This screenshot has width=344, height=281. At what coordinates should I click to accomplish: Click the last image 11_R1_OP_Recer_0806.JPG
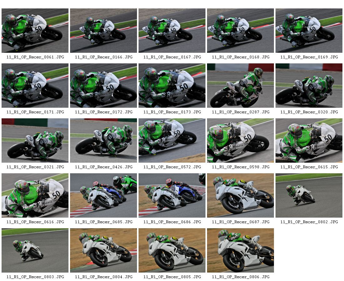point(240,250)
